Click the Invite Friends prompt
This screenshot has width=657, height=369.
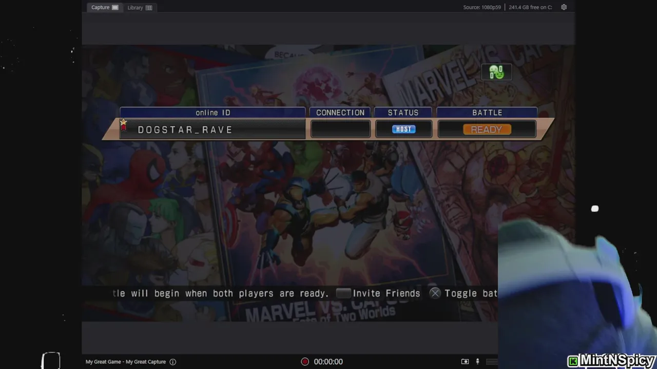point(378,293)
